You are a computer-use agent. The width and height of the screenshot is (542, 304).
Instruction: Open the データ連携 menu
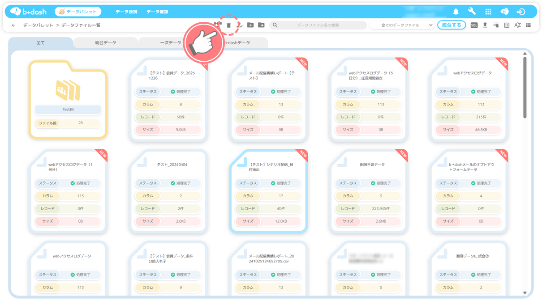click(x=126, y=12)
